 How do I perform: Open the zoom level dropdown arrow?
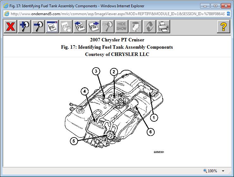(x=223, y=171)
